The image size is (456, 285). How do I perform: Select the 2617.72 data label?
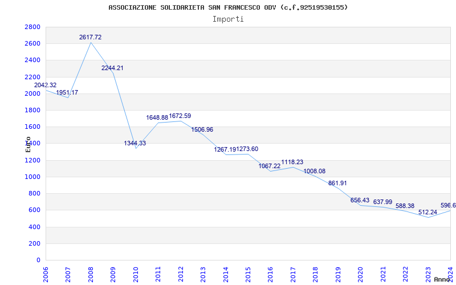pyautogui.click(x=91, y=37)
